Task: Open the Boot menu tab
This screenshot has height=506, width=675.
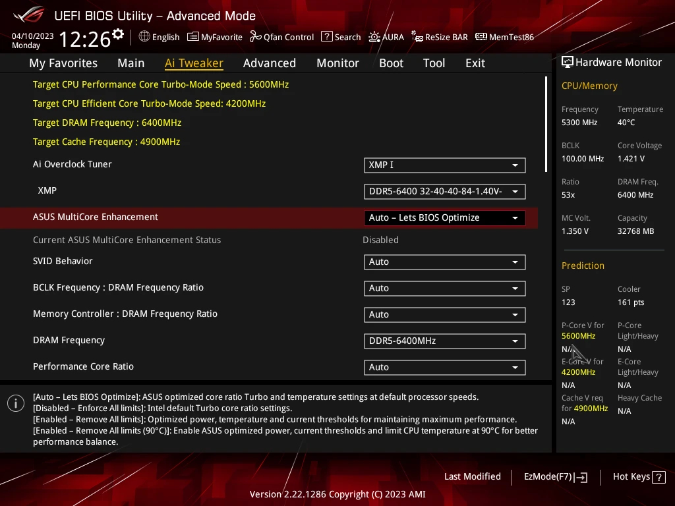Action: (x=391, y=63)
